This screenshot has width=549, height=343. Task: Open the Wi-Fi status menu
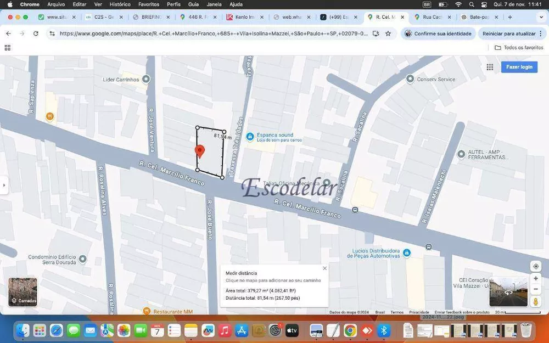[458, 4]
